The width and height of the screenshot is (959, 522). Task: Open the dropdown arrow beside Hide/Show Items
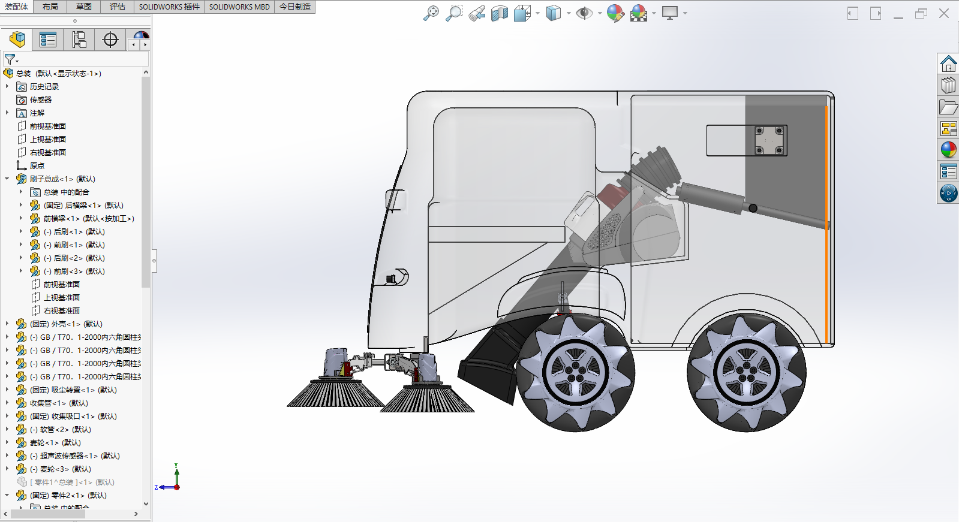pyautogui.click(x=600, y=13)
